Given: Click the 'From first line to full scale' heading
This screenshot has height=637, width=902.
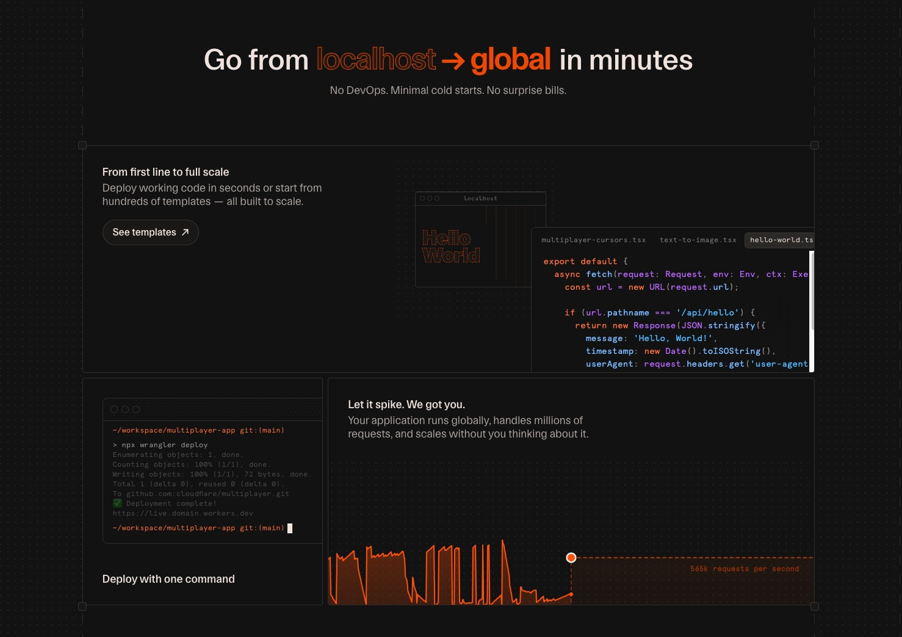Looking at the screenshot, I should point(165,172).
